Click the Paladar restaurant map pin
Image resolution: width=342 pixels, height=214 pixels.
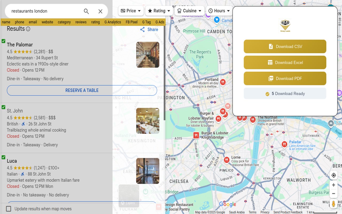point(284,144)
